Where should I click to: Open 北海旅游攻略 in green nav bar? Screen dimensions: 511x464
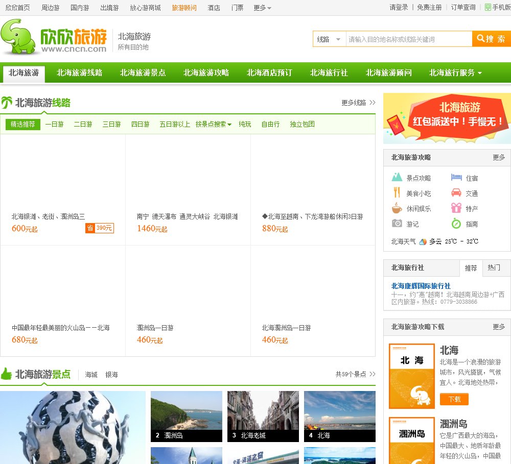(x=206, y=72)
